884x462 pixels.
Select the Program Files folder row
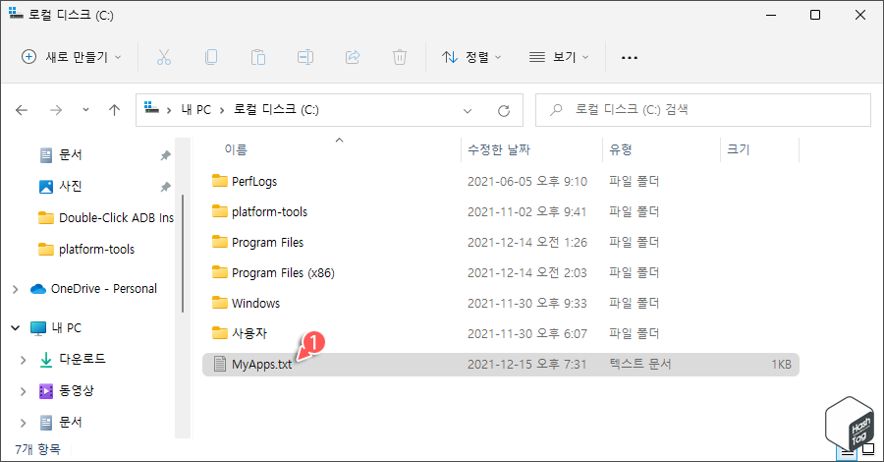(x=500, y=243)
